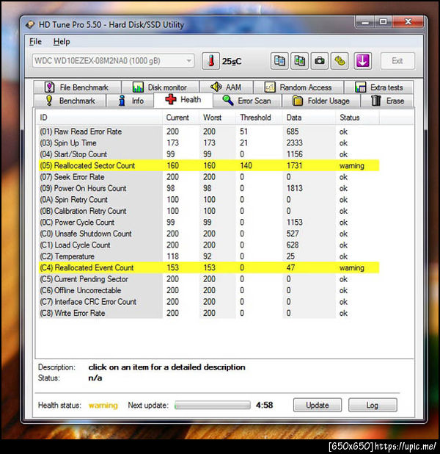Select the (09) Power On Hours Count row
The image size is (440, 454).
(x=209, y=188)
